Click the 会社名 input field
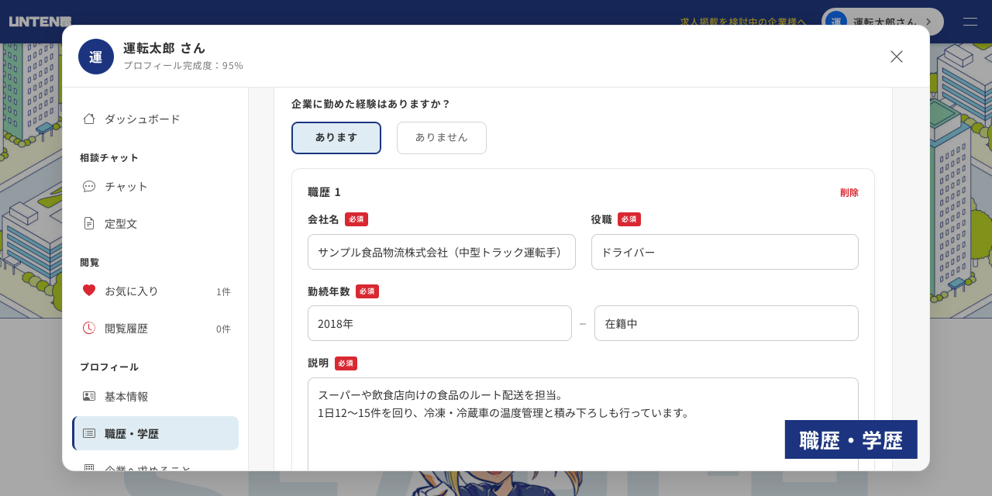Screen dimensions: 992x496 point(442,252)
